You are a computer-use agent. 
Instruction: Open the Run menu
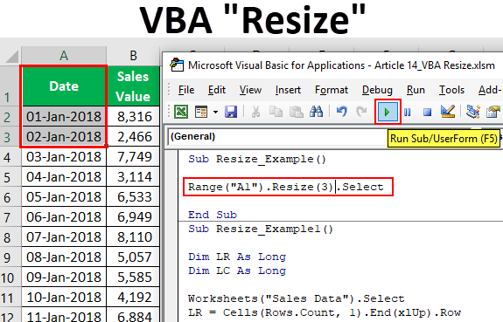(416, 90)
